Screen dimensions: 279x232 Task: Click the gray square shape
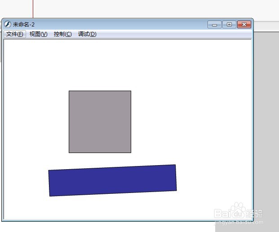100,122
